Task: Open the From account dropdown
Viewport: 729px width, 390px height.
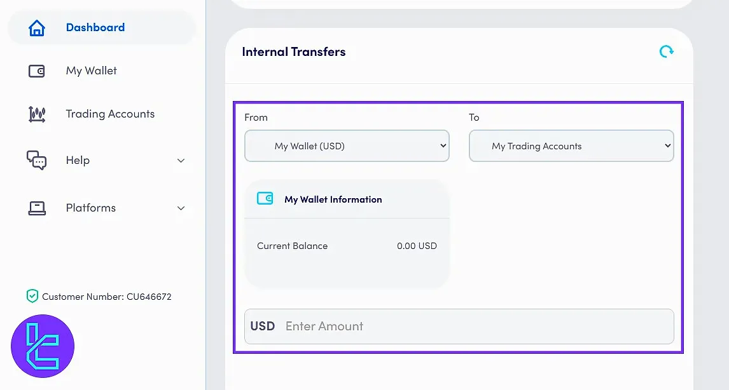Action: (x=347, y=145)
